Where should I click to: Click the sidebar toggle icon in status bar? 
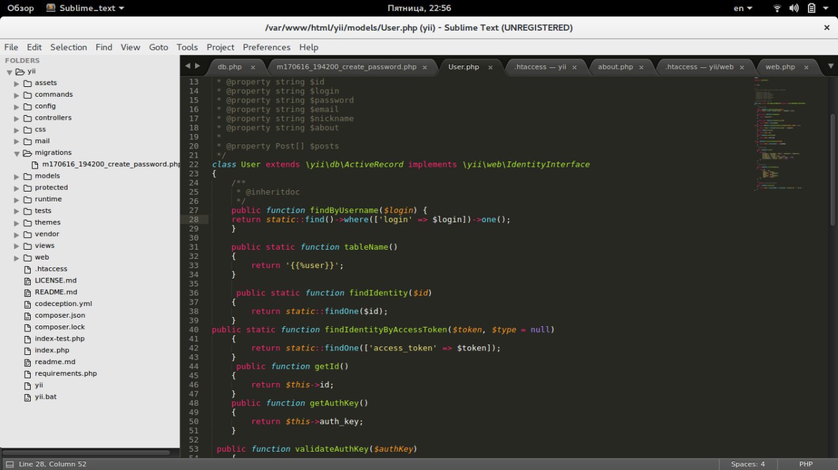click(x=9, y=464)
